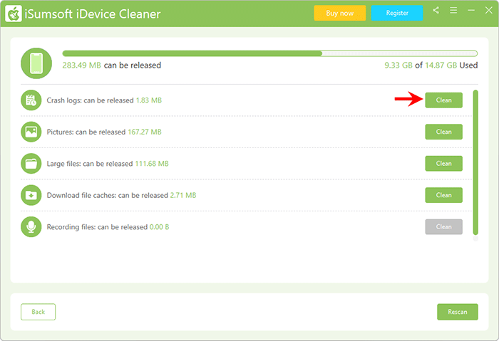Select 'Download file caches' row text
This screenshot has width=499, height=341.
point(121,195)
